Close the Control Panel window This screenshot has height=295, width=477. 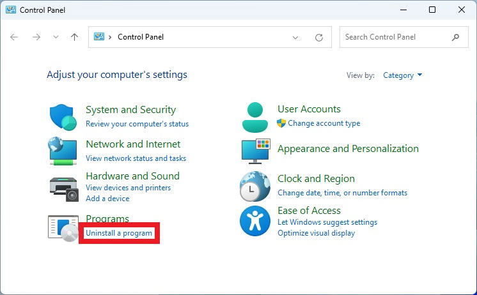pos(462,10)
